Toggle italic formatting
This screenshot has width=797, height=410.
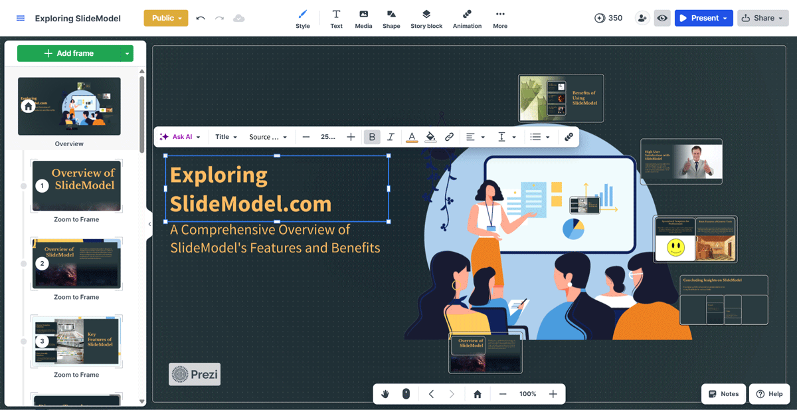click(391, 137)
